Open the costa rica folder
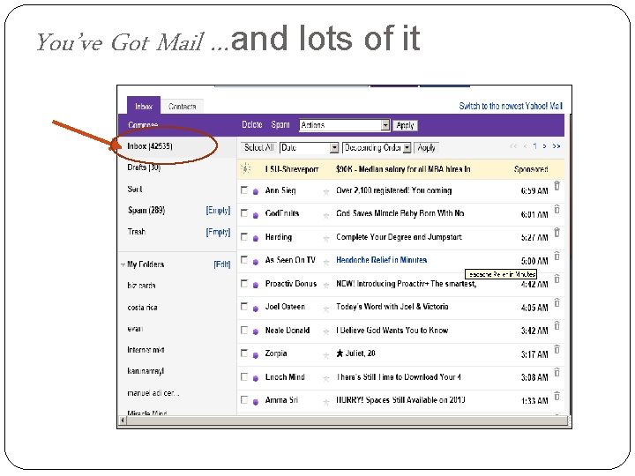Image resolution: width=635 pixels, height=476 pixels. point(142,308)
